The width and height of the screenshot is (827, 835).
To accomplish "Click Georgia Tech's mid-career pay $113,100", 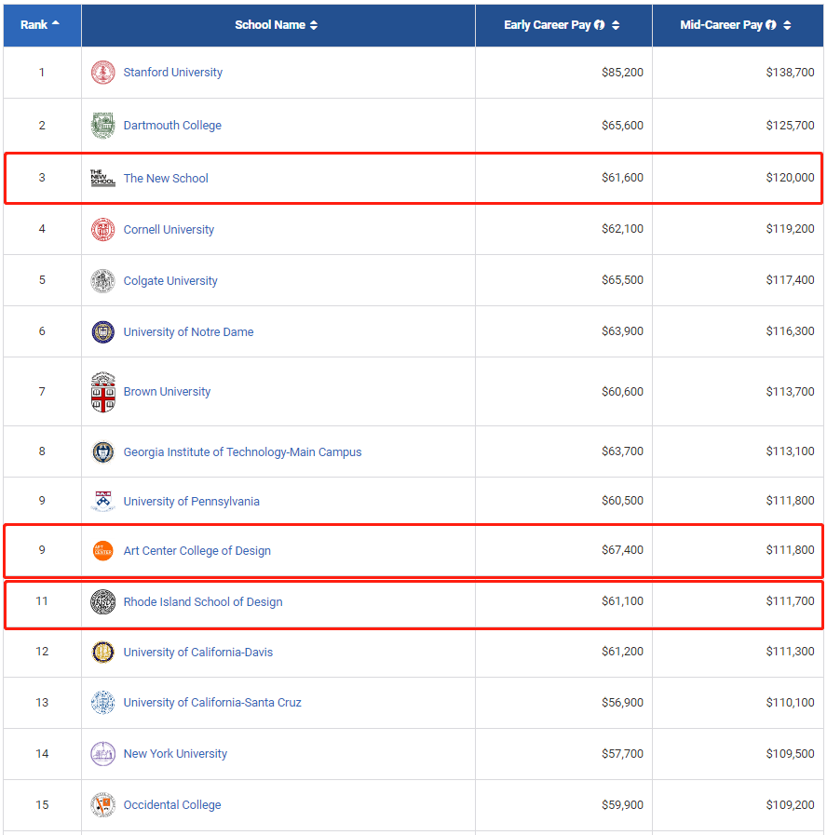I will click(791, 451).
